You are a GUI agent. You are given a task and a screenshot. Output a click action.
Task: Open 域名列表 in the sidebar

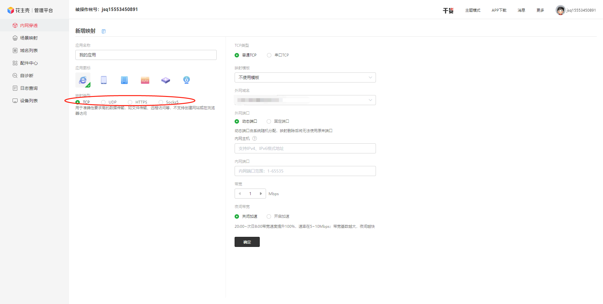coord(29,51)
